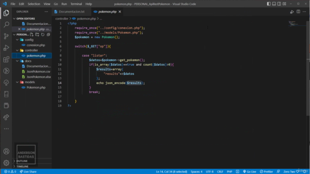
Task: Open the Selection menu
Action: click(34, 4)
